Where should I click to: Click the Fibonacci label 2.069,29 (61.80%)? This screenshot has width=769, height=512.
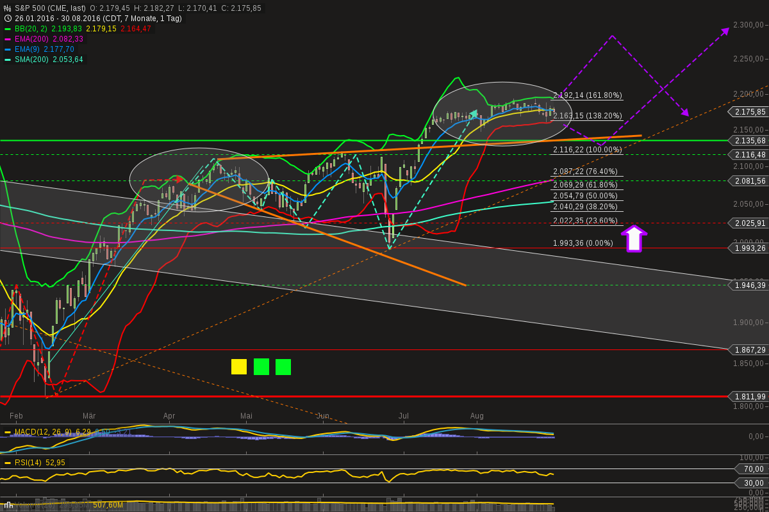coord(585,185)
